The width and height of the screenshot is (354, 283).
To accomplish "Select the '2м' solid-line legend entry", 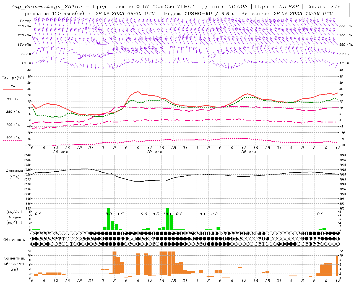I will 13,87.
